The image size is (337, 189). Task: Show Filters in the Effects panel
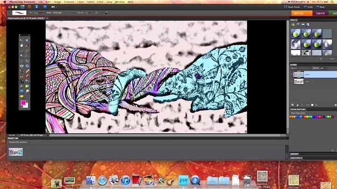coord(293,25)
